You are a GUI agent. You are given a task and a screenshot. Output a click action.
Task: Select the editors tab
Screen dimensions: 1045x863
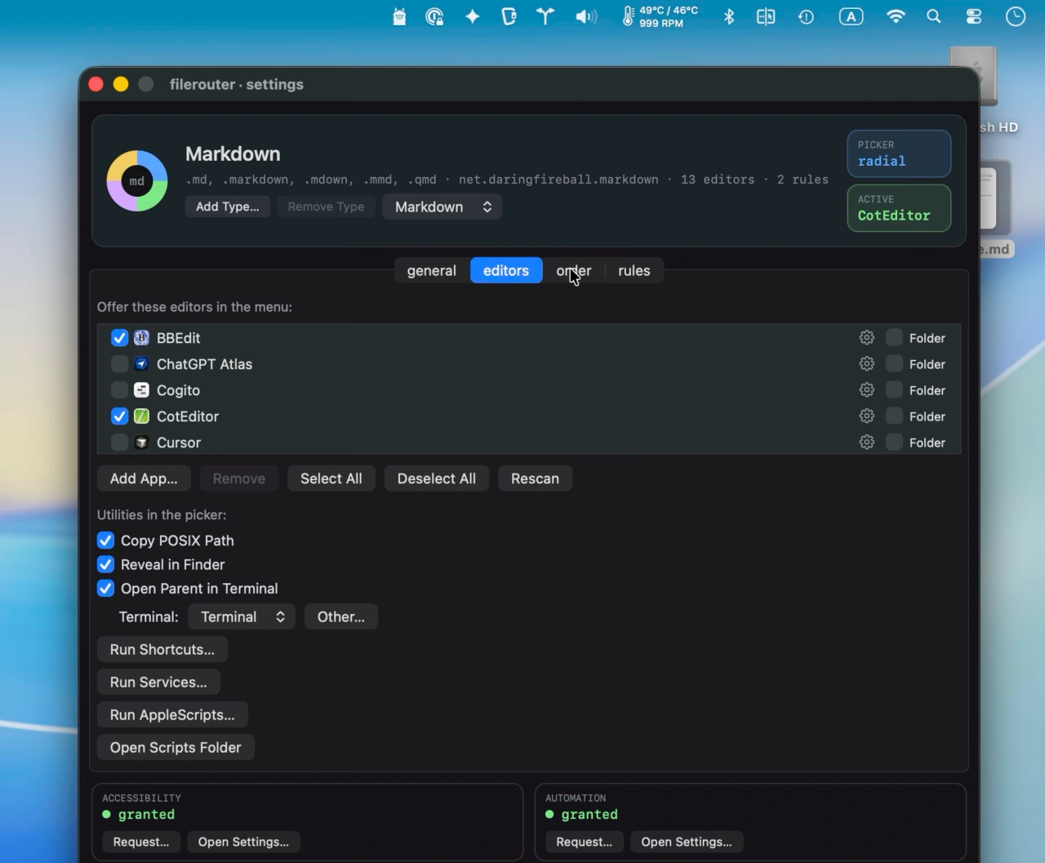tap(506, 271)
